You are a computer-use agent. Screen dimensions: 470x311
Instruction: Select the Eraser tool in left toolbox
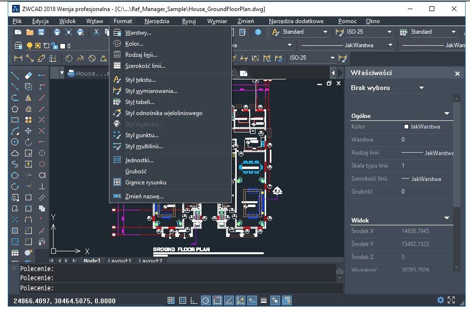tap(28, 76)
